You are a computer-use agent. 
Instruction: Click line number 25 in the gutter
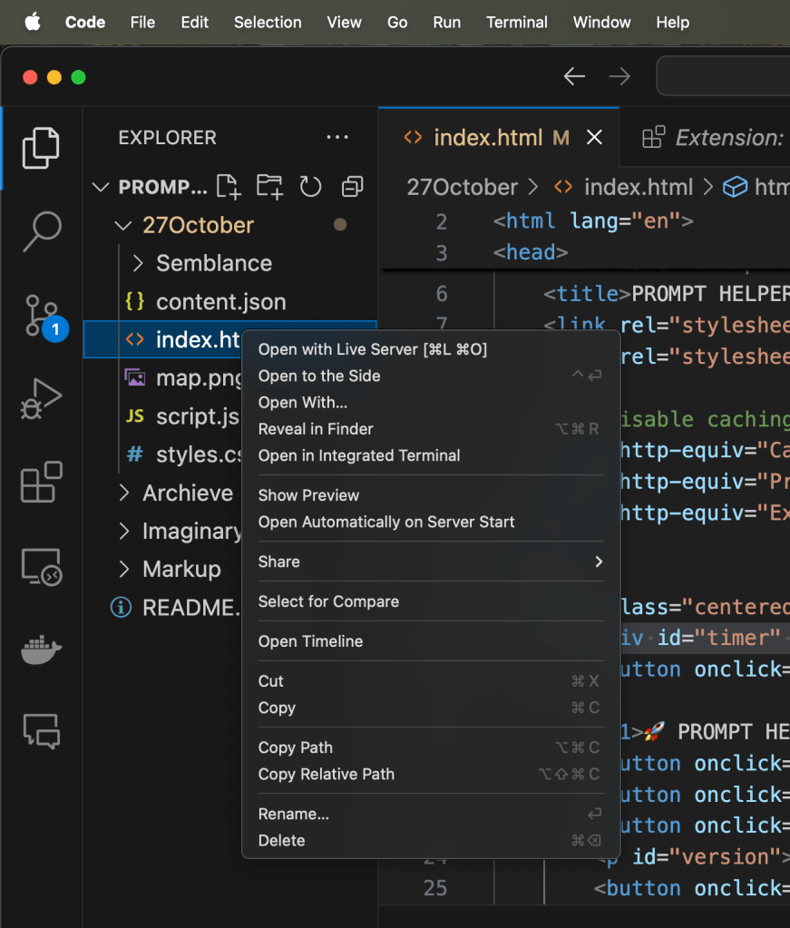pos(435,888)
